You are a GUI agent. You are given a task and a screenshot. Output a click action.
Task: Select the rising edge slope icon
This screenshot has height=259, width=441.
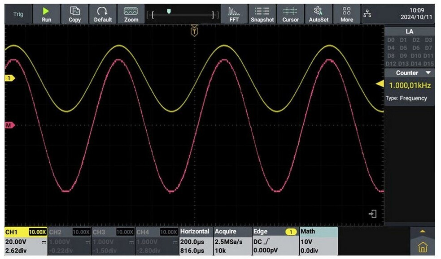(x=267, y=242)
